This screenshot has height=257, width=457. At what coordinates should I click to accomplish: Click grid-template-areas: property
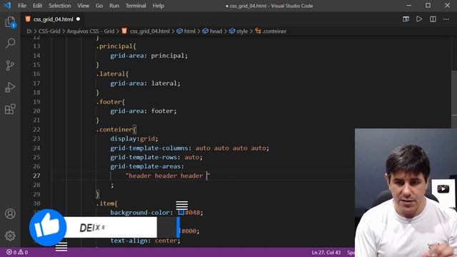[x=147, y=166]
